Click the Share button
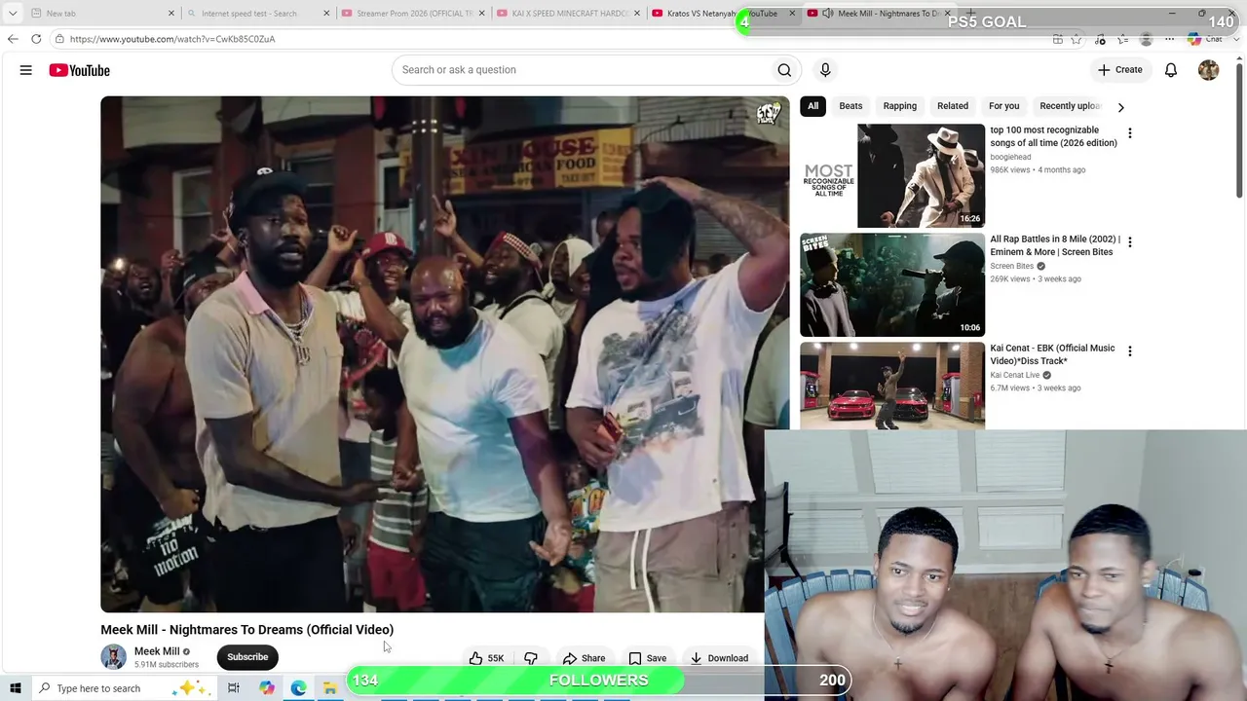Viewport: 1247px width, 701px height. pyautogui.click(x=585, y=658)
